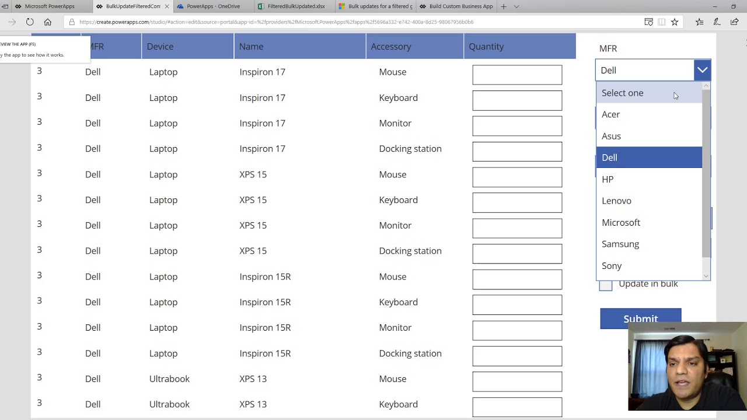Click Quantity field for Inspiron 15R Keyboard
Screen dimensions: 747x420
tap(517, 305)
